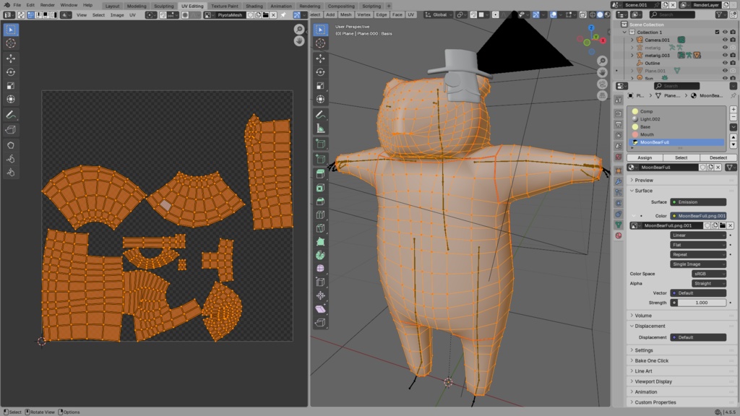Open the File menu
The height and width of the screenshot is (416, 740).
pyautogui.click(x=17, y=5)
